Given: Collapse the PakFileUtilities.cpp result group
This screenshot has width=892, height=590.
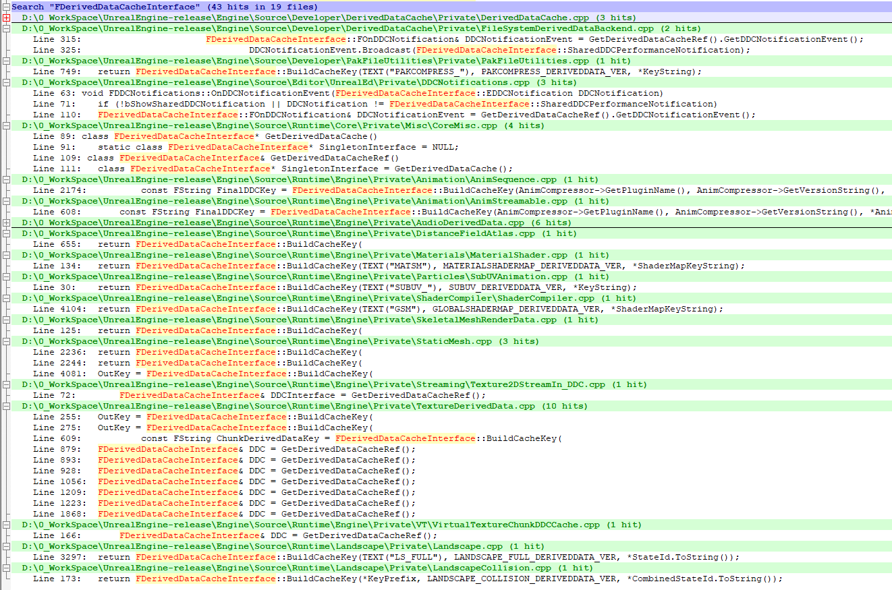Looking at the screenshot, I should pos(5,60).
